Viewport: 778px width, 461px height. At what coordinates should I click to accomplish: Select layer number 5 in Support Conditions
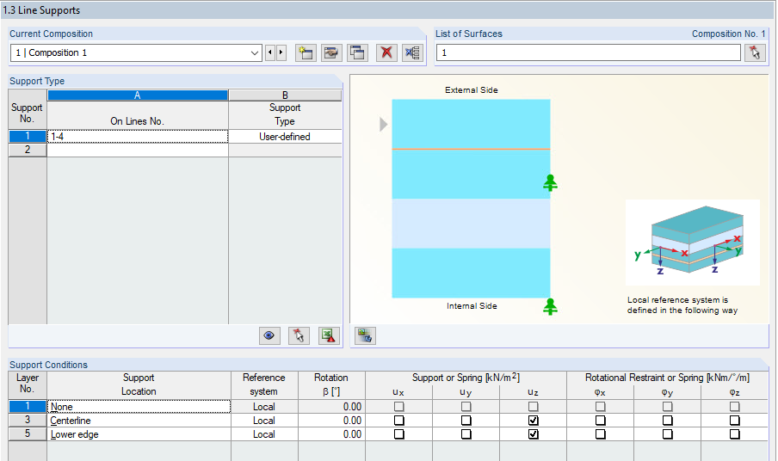point(28,434)
